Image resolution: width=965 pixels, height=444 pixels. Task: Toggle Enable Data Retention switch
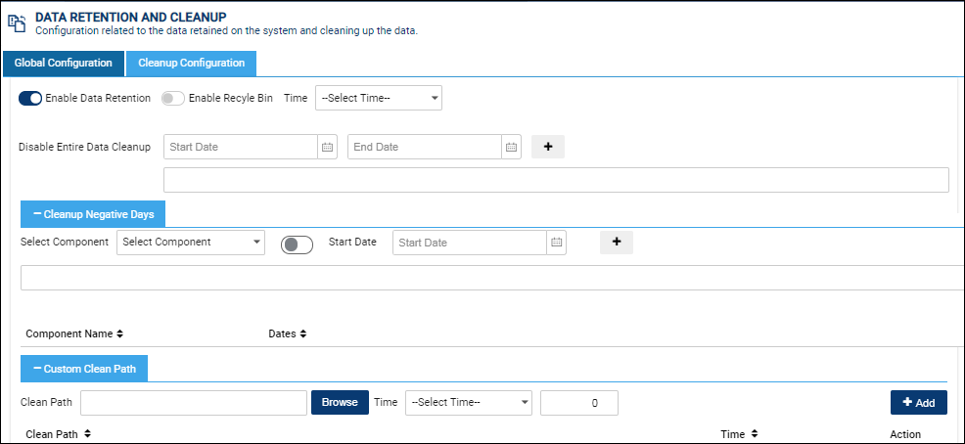[x=30, y=99]
